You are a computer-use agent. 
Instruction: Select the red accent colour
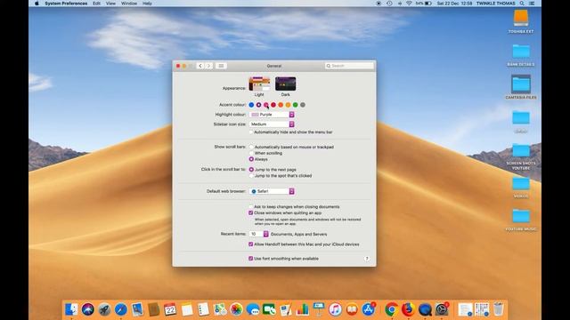click(x=273, y=105)
